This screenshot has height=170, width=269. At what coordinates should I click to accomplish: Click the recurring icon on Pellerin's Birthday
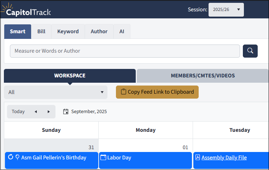tap(10, 158)
